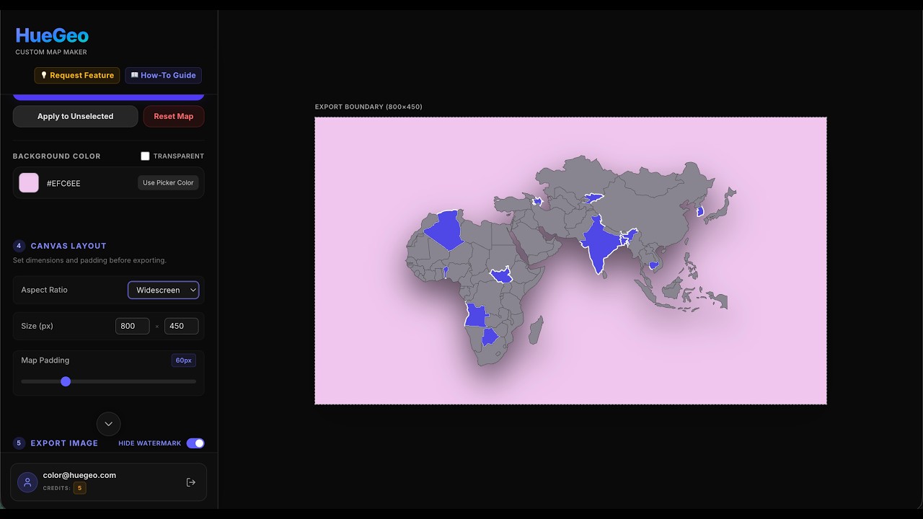Click the Reset Map button
Viewport: 923px width, 519px height.
coord(174,116)
